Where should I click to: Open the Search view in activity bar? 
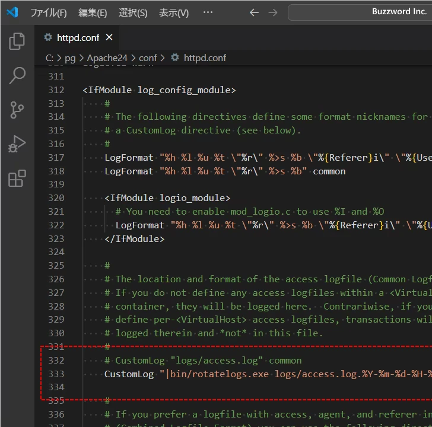point(17,75)
